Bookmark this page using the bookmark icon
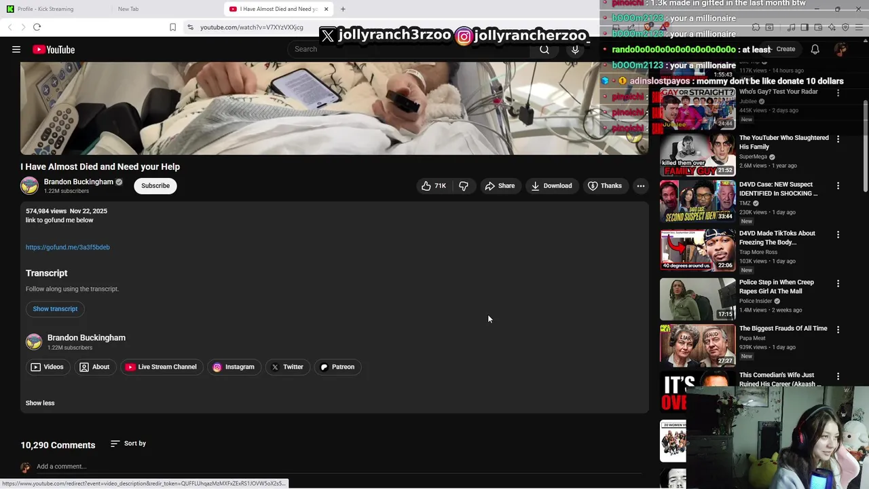 [172, 27]
